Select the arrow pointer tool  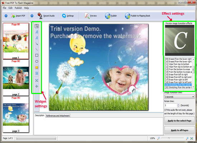(x=37, y=26)
